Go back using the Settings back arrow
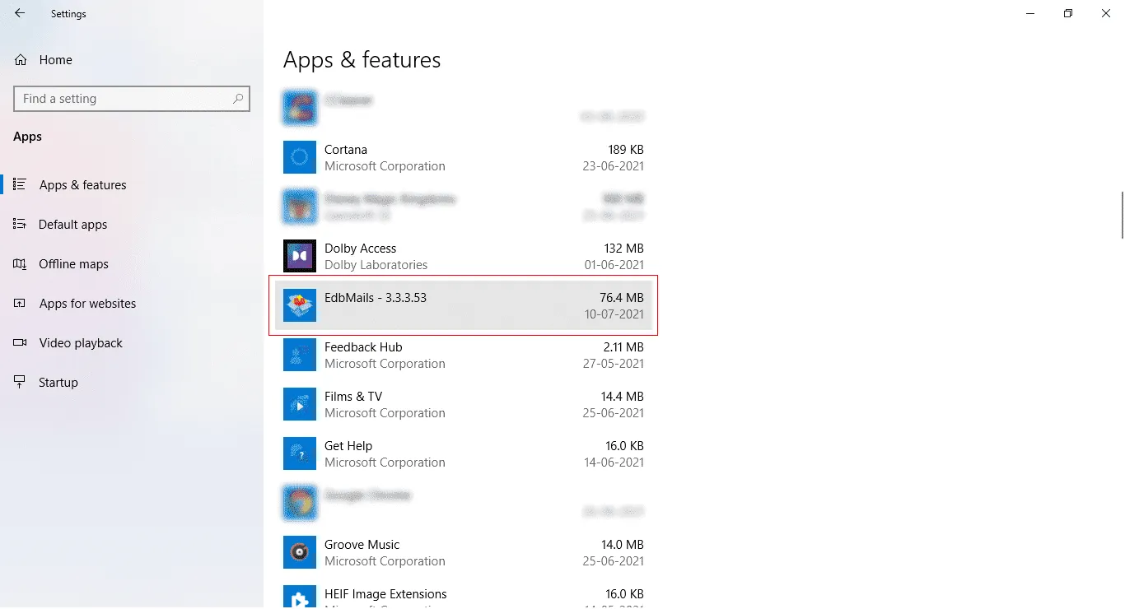This screenshot has width=1125, height=609. (x=20, y=13)
